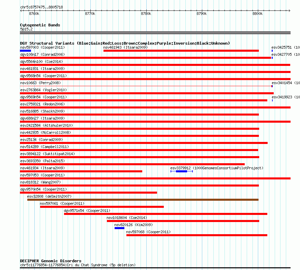Click esv25134 (Conrad2009) label
Screen dimensions: 300x270
tap(41, 140)
